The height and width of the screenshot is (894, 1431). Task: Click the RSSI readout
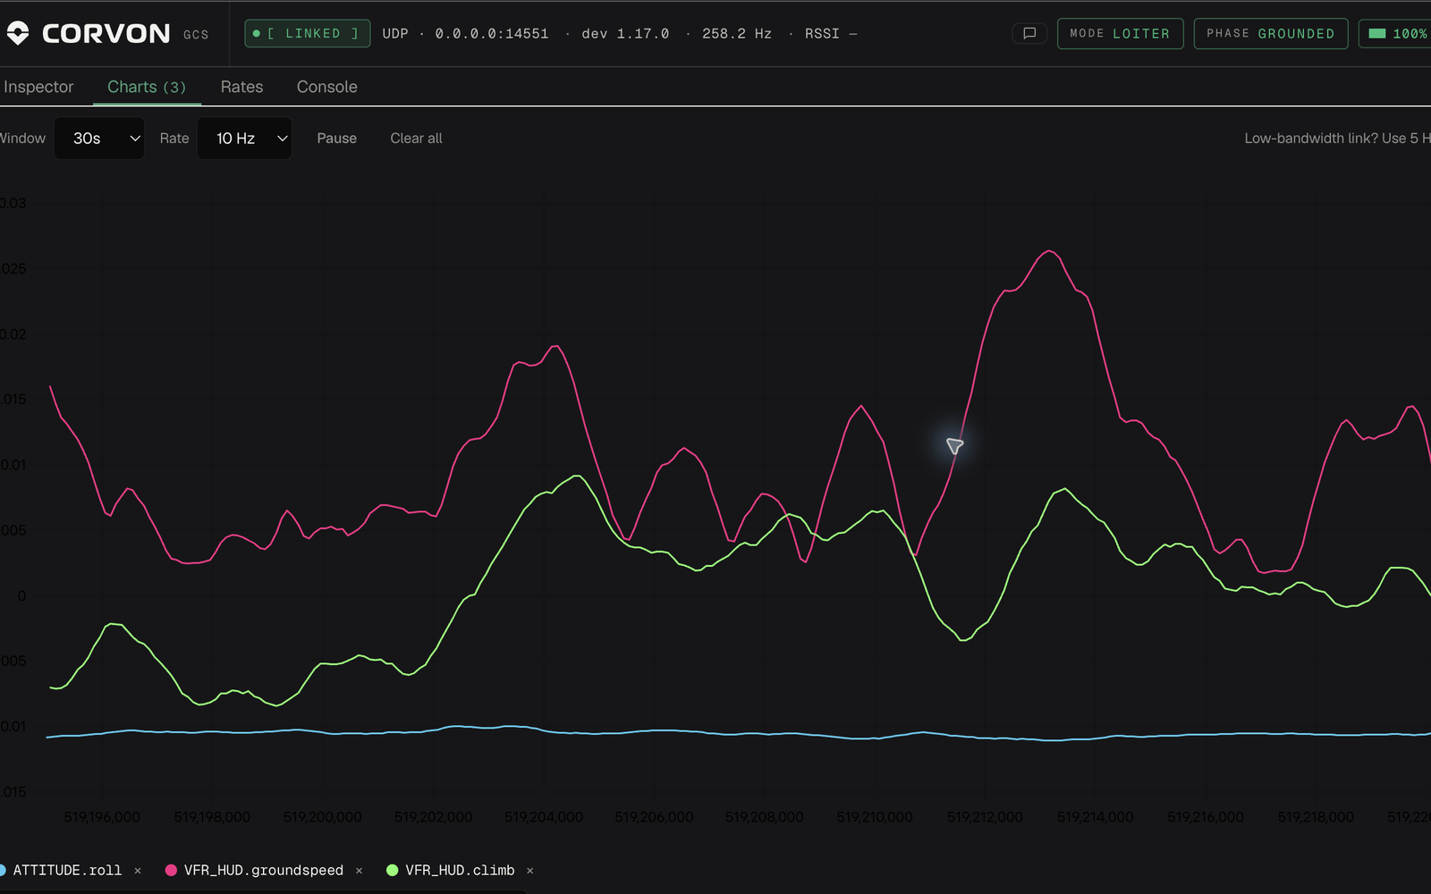tap(830, 33)
